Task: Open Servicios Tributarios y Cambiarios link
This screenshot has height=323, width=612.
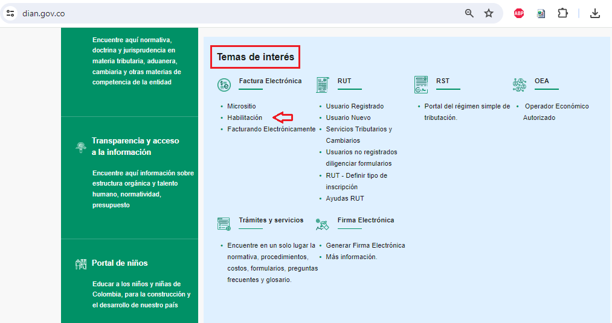Action: [359, 134]
